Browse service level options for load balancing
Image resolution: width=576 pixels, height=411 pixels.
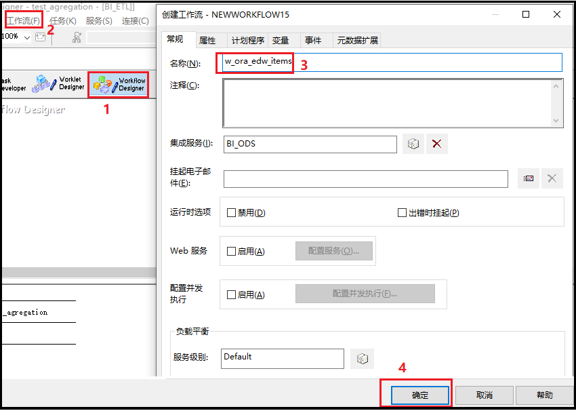pyautogui.click(x=362, y=358)
